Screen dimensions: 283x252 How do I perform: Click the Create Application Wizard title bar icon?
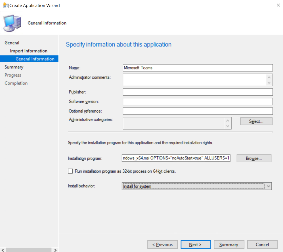click(5, 5)
